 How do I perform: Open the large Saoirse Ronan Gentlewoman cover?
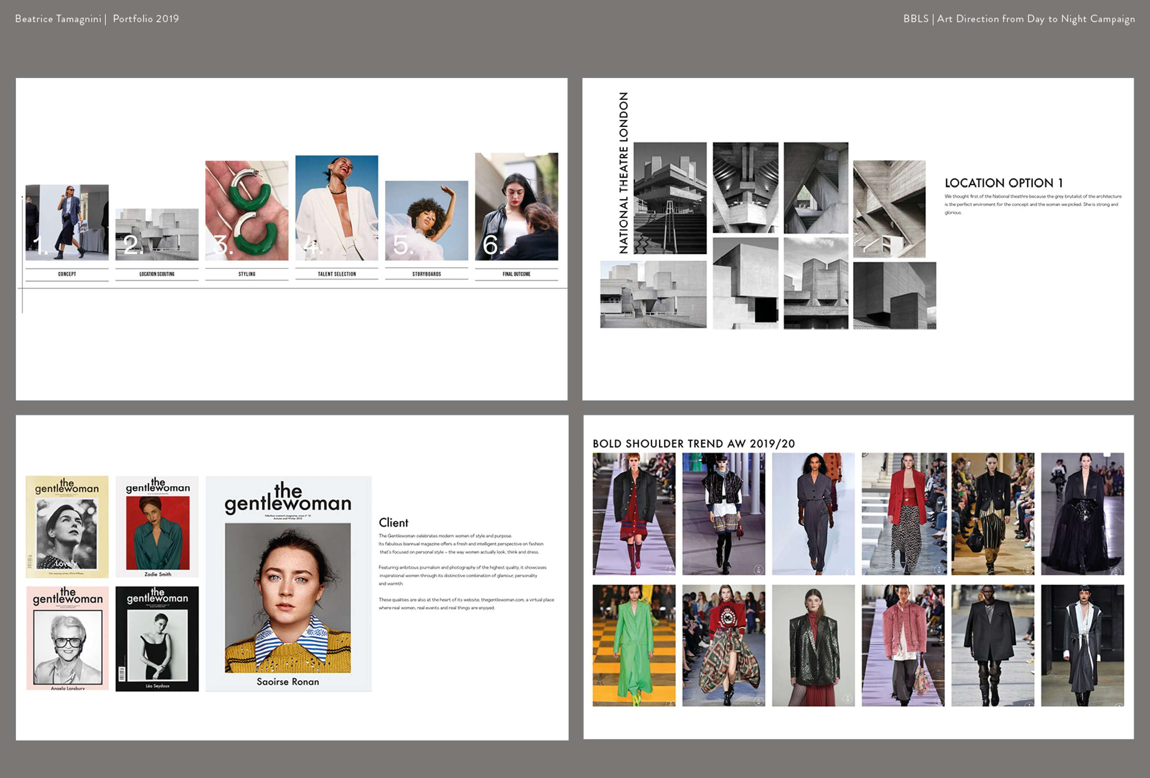(289, 584)
